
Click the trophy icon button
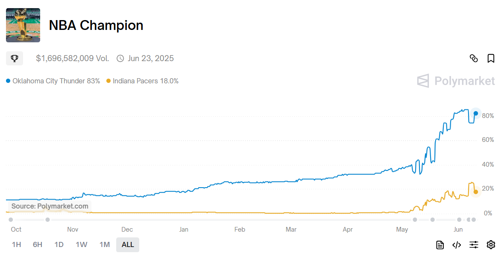click(x=15, y=59)
